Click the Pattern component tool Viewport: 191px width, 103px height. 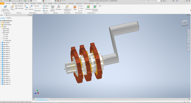(x=46, y=6)
